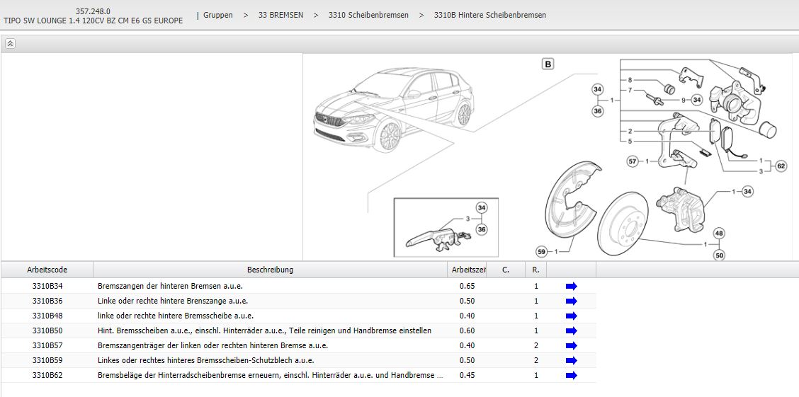Click callout 59 near brake shield
The height and width of the screenshot is (397, 799).
541,251
